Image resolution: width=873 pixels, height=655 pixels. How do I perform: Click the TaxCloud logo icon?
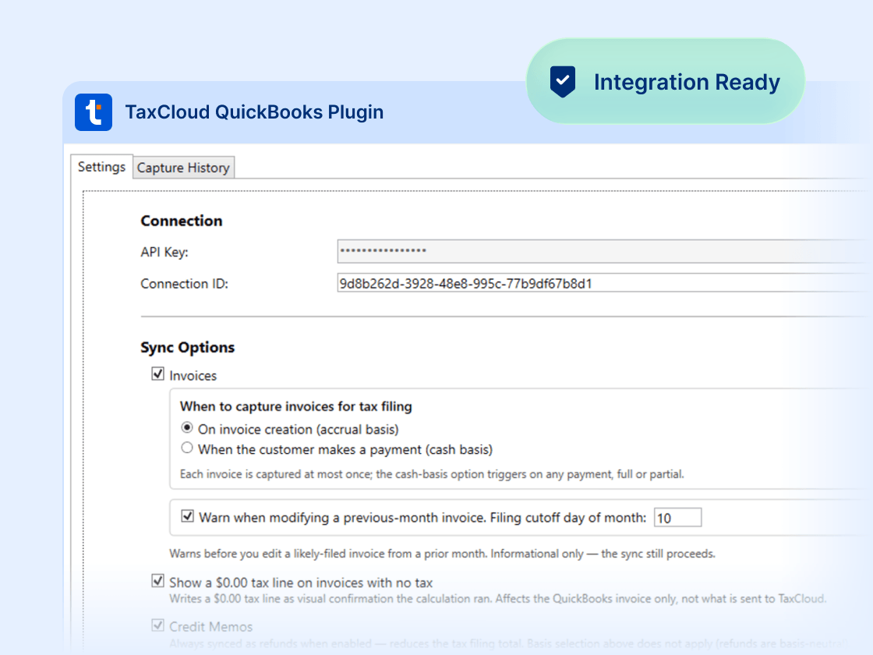[x=94, y=112]
